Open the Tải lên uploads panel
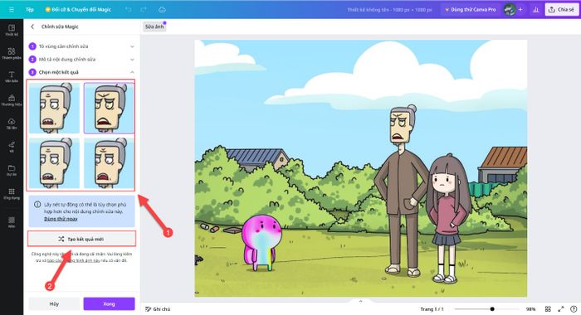 point(12,124)
